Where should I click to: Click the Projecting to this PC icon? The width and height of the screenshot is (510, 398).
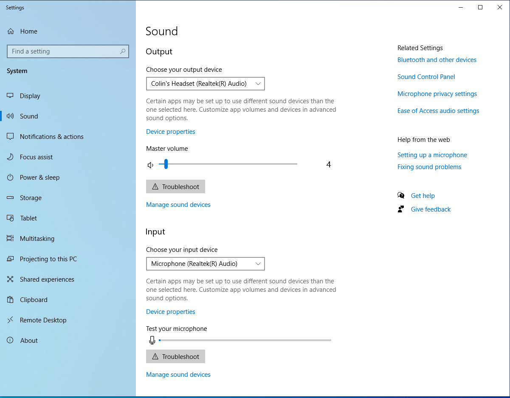(11, 259)
